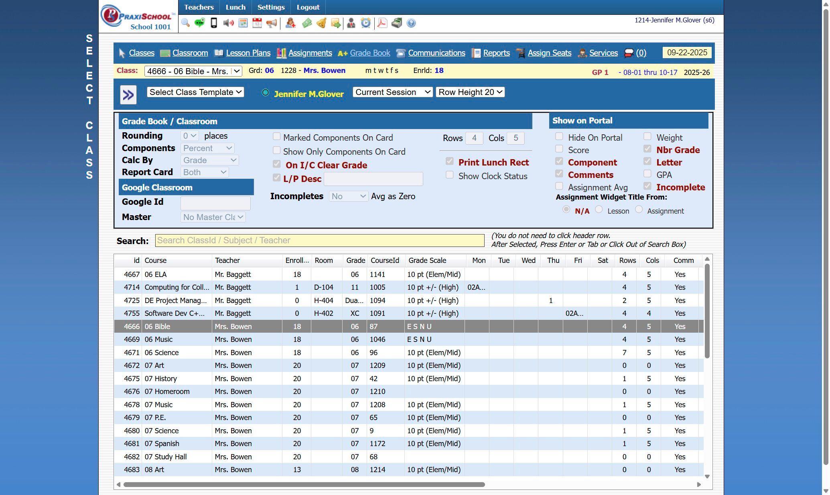Enable Marked Components On Card
The image size is (830, 495).
coord(277,137)
